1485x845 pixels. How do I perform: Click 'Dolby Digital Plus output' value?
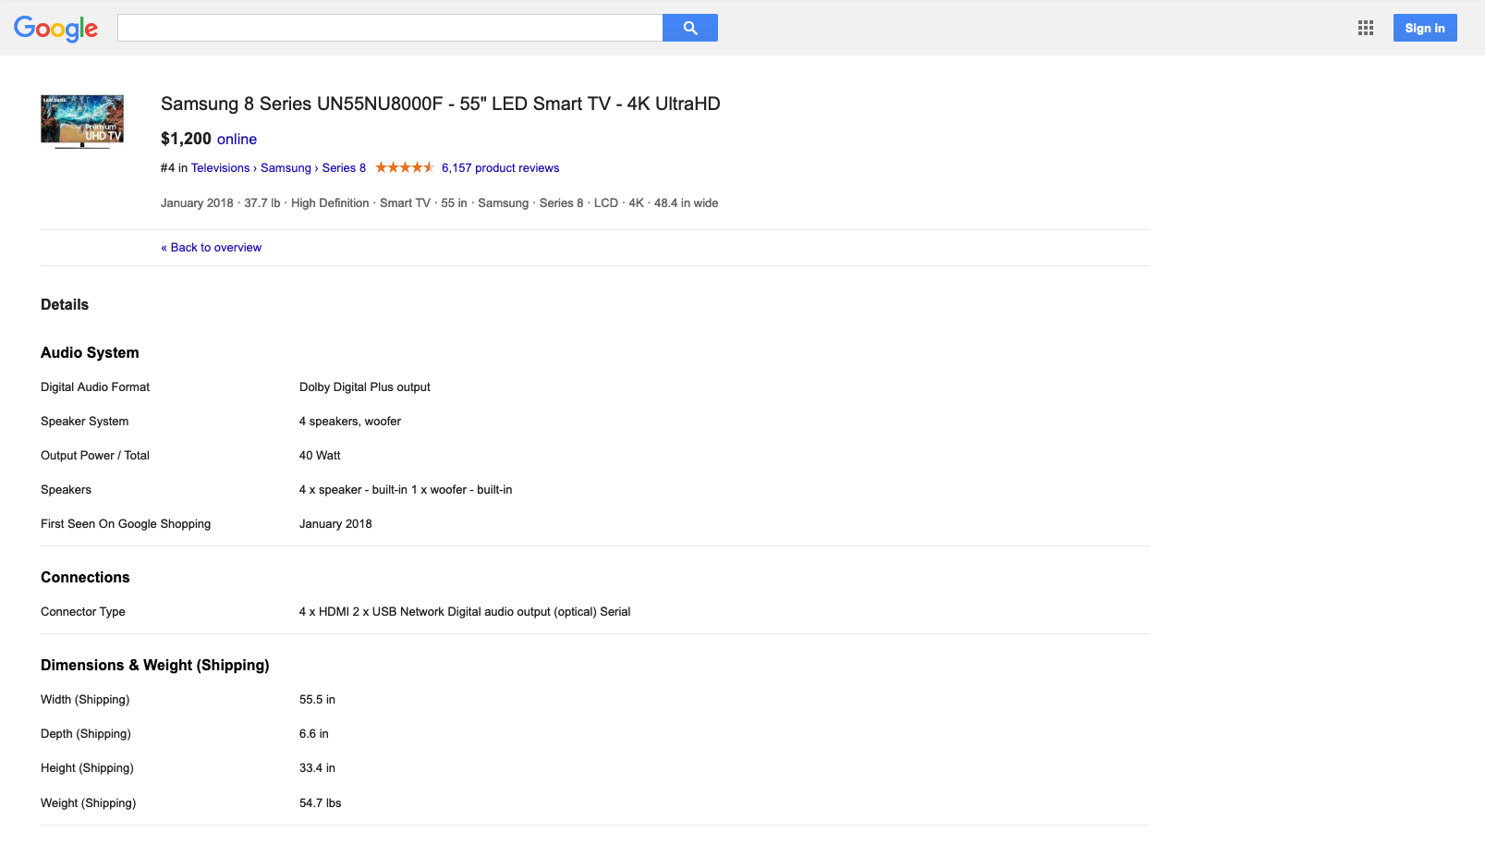pyautogui.click(x=365, y=386)
